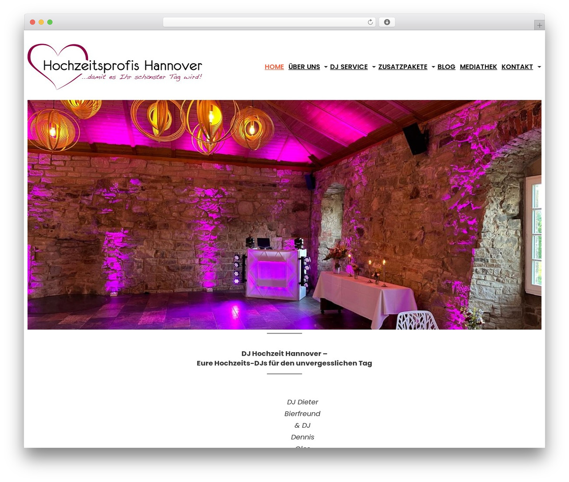Expand the DJ SERVICE submenu arrow
Viewport: 569px width, 482px height.
click(374, 67)
